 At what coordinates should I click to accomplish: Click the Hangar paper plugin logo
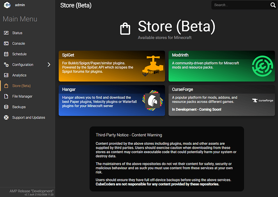[153, 101]
